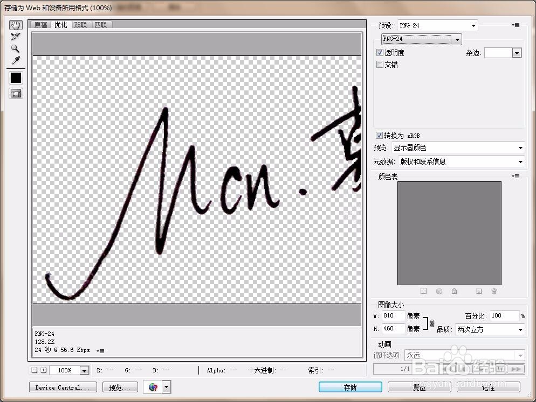This screenshot has height=402, width=536.
Task: Click the 记住 remember button
Action: [489, 387]
